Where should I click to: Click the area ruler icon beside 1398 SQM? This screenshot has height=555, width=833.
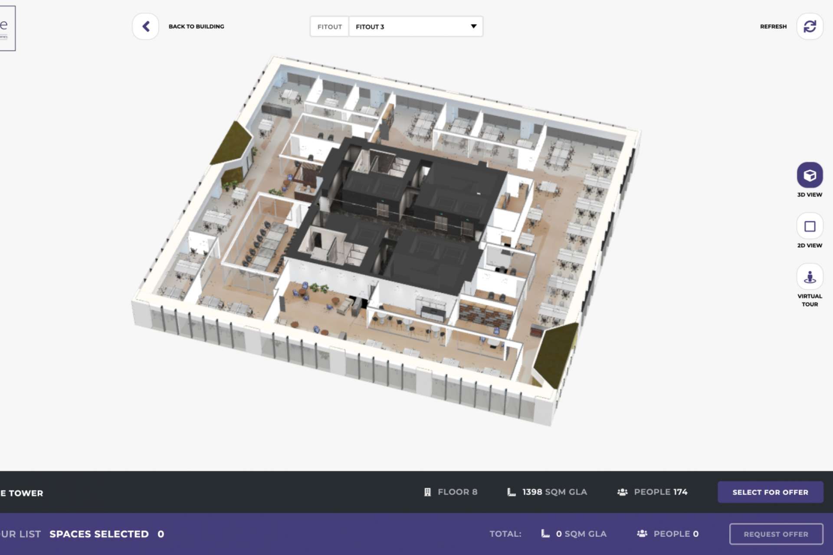512,492
